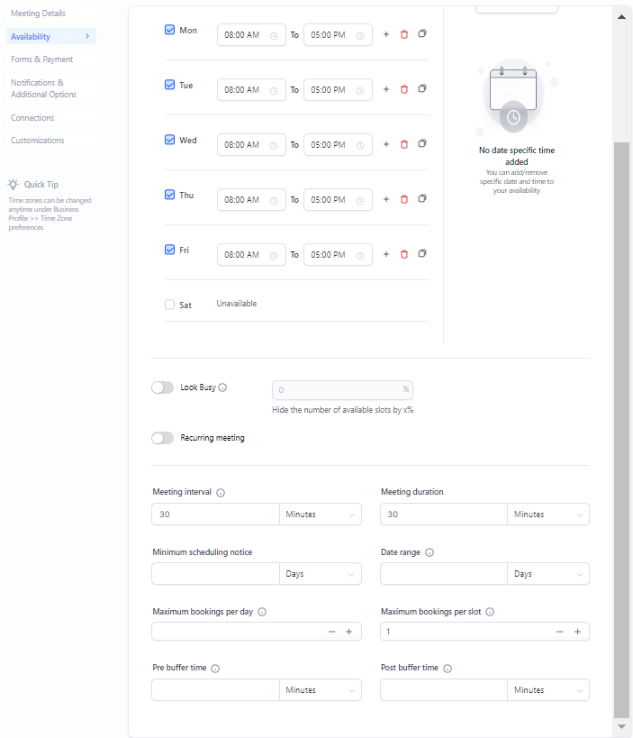Add a time slot for Friday
This screenshot has height=738, width=633.
386,254
